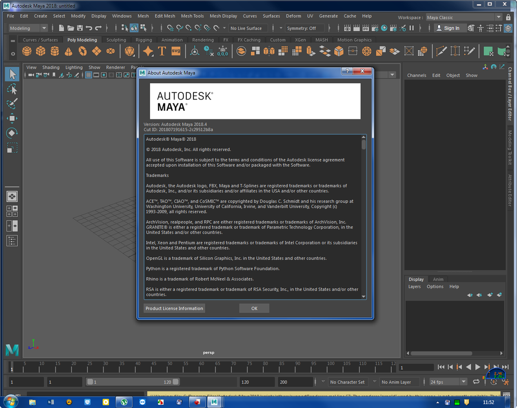Expand the viewport panel toolbar dropdown arrow

[x=392, y=75]
